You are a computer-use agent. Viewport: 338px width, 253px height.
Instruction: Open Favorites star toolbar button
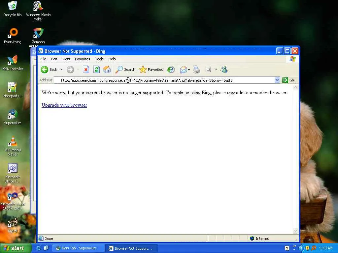pos(151,70)
